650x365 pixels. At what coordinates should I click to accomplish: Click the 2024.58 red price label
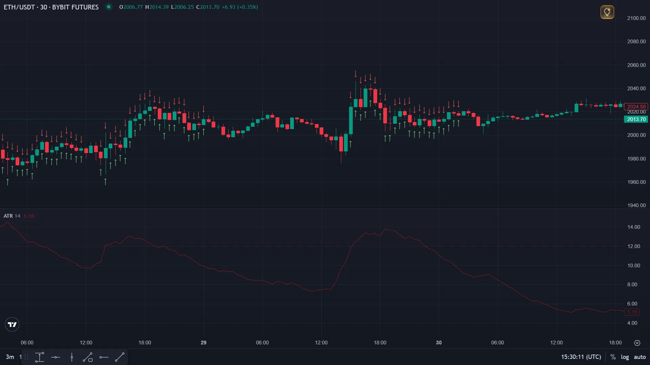pyautogui.click(x=636, y=107)
